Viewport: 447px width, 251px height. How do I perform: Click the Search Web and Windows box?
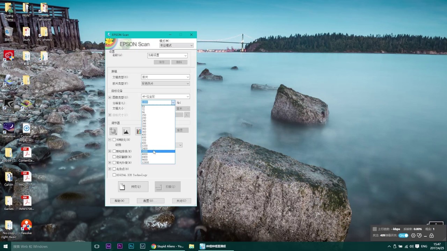(x=51, y=246)
